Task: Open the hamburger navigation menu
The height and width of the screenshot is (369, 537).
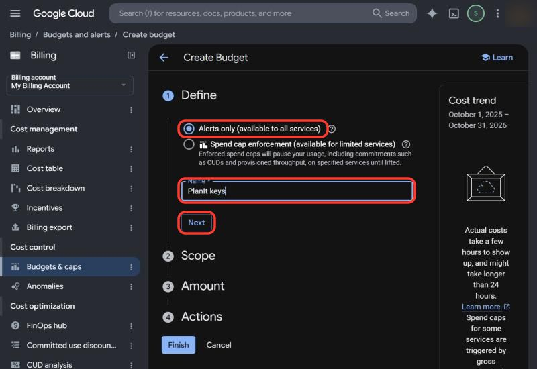Action: (15, 13)
